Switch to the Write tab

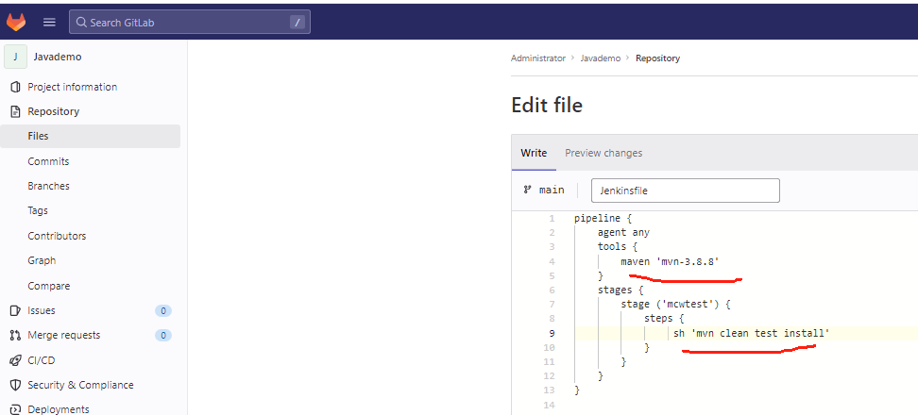[x=534, y=153]
